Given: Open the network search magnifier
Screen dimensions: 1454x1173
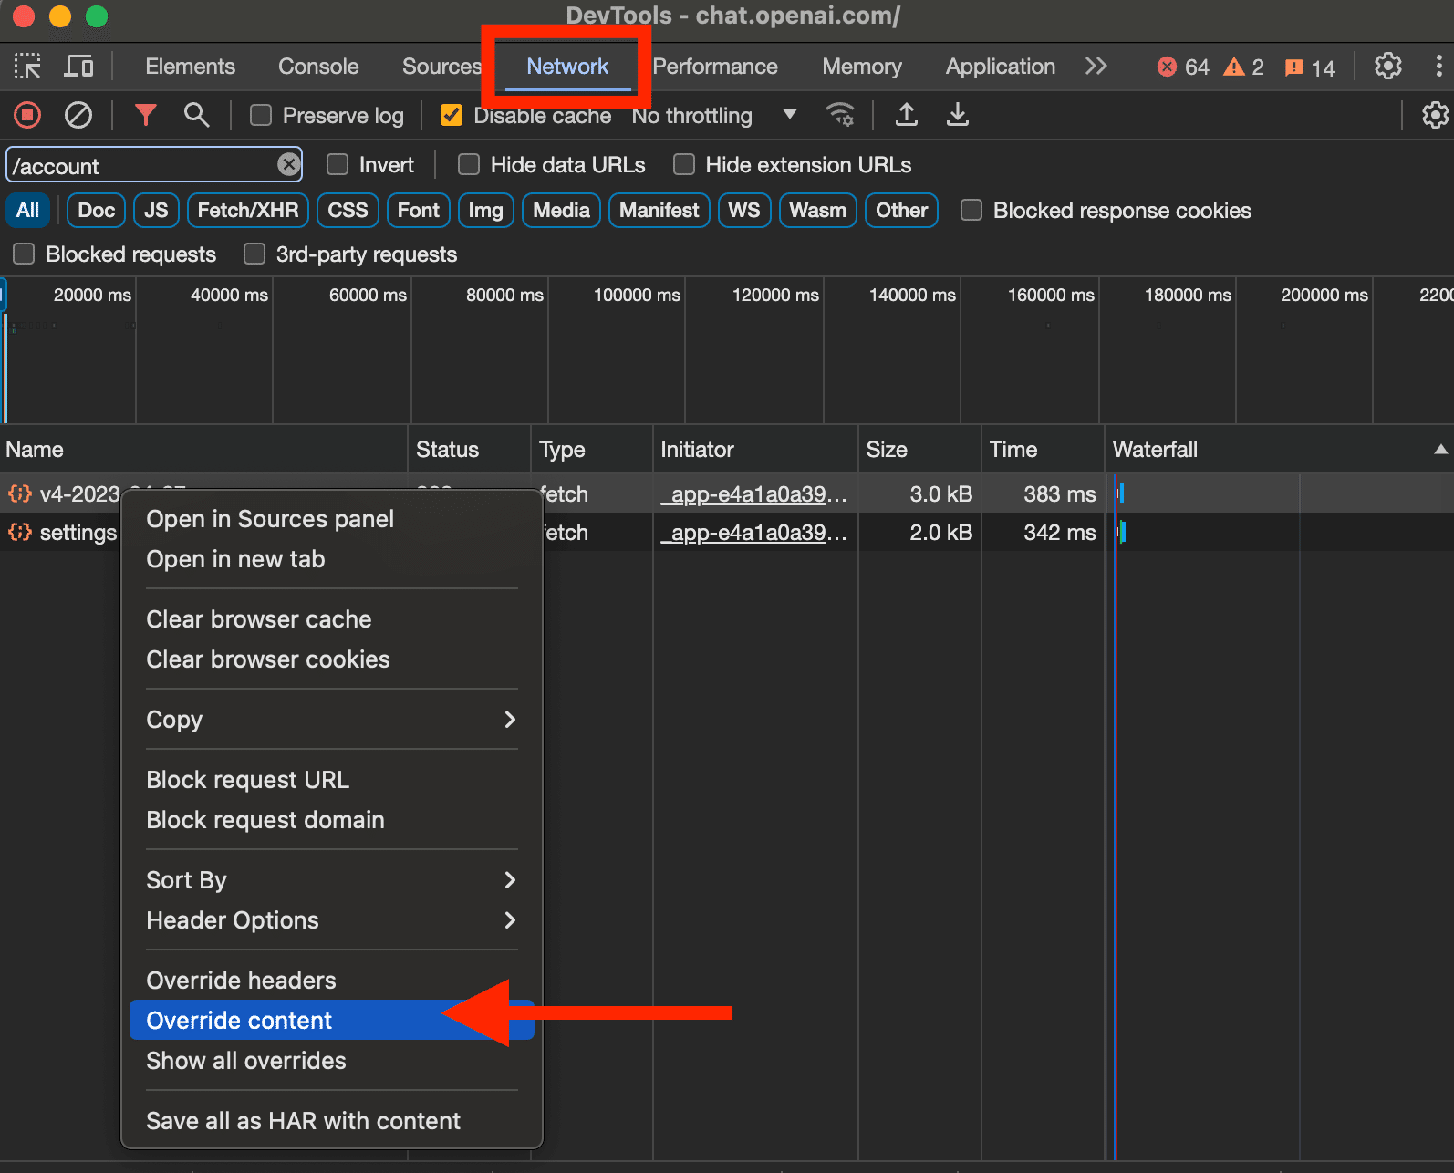Looking at the screenshot, I should pos(196,115).
